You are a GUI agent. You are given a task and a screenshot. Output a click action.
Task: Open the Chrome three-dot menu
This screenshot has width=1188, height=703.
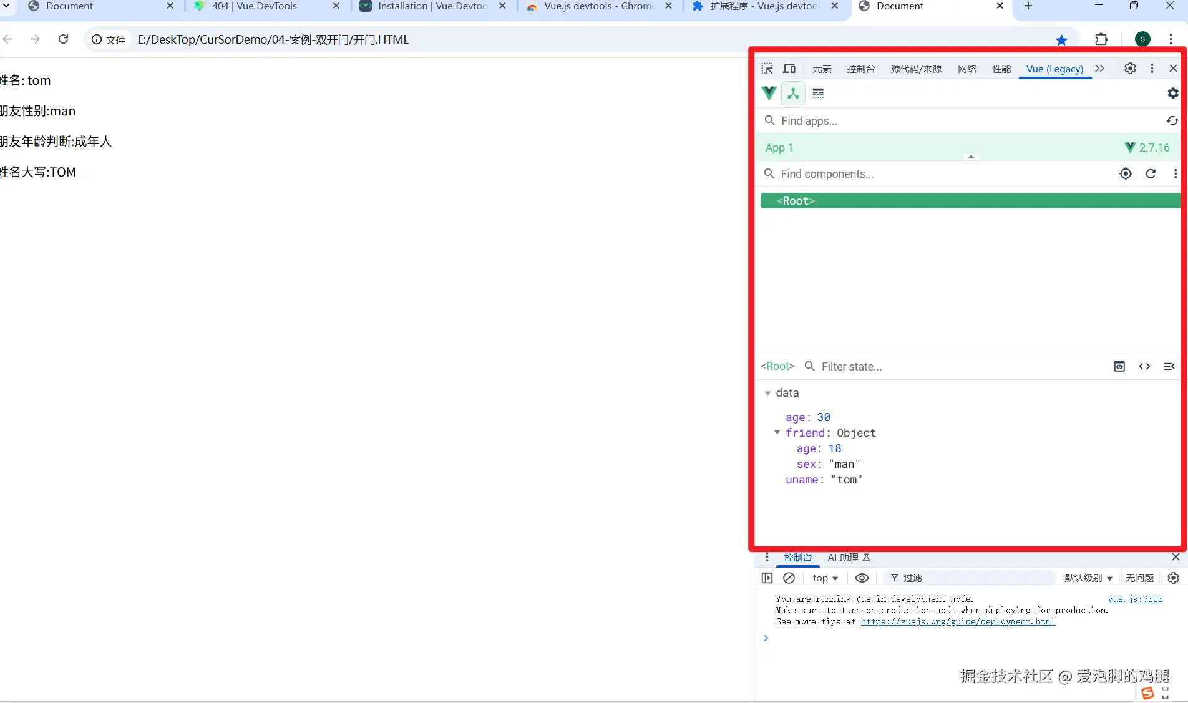(1171, 39)
